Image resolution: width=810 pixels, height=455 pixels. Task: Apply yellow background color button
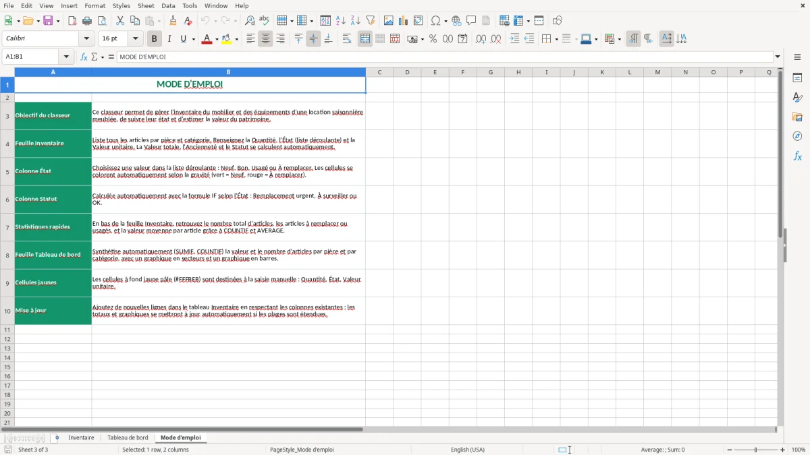click(227, 39)
